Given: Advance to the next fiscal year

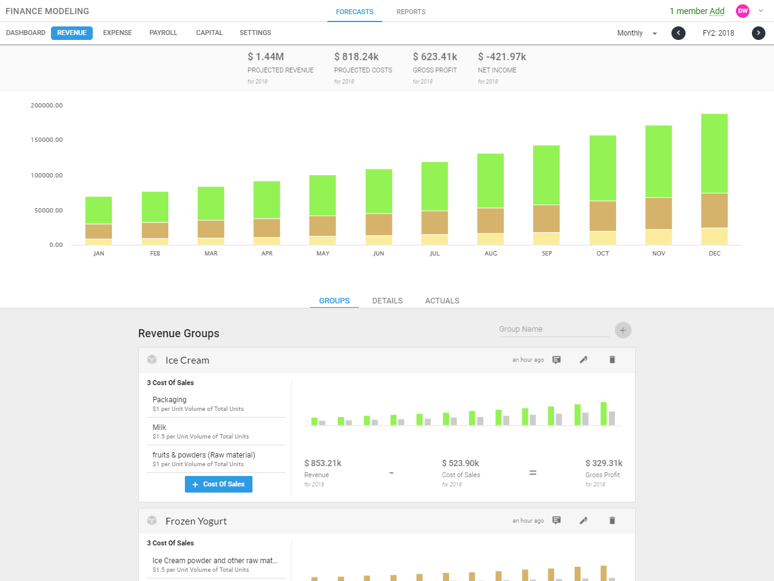Looking at the screenshot, I should 759,33.
